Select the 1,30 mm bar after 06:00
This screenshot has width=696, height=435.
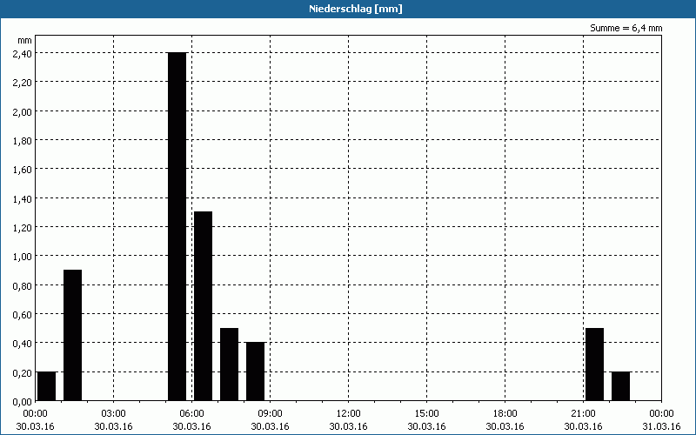pyautogui.click(x=204, y=306)
